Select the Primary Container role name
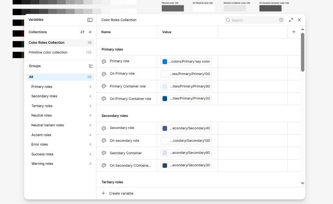 127,86
